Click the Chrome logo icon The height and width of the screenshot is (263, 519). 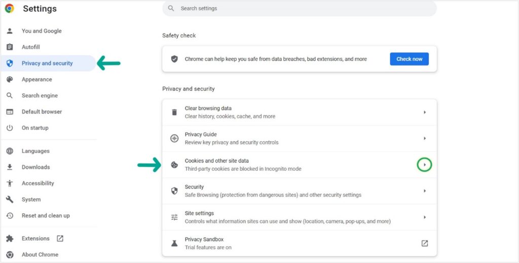coord(10,9)
